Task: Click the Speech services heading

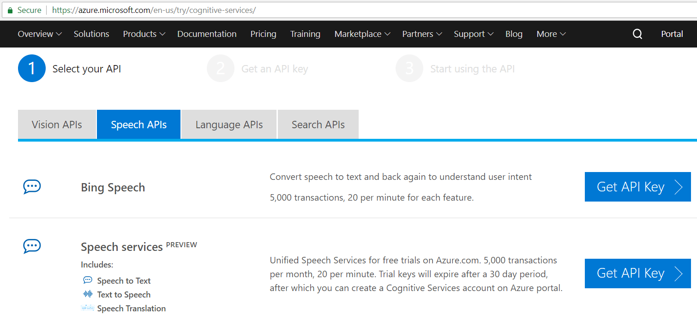Action: tap(122, 247)
